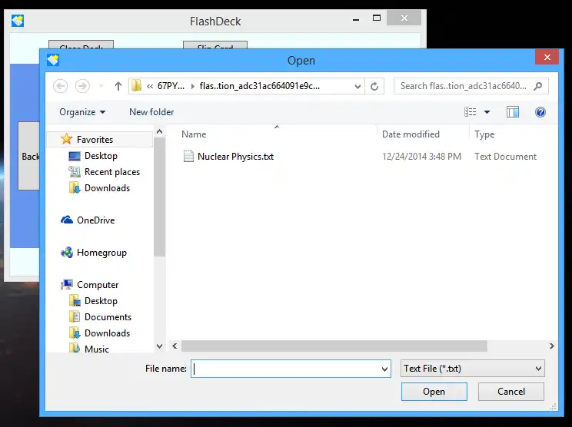572x427 pixels.
Task: Minimize the FlashDeck window
Action: [356, 19]
